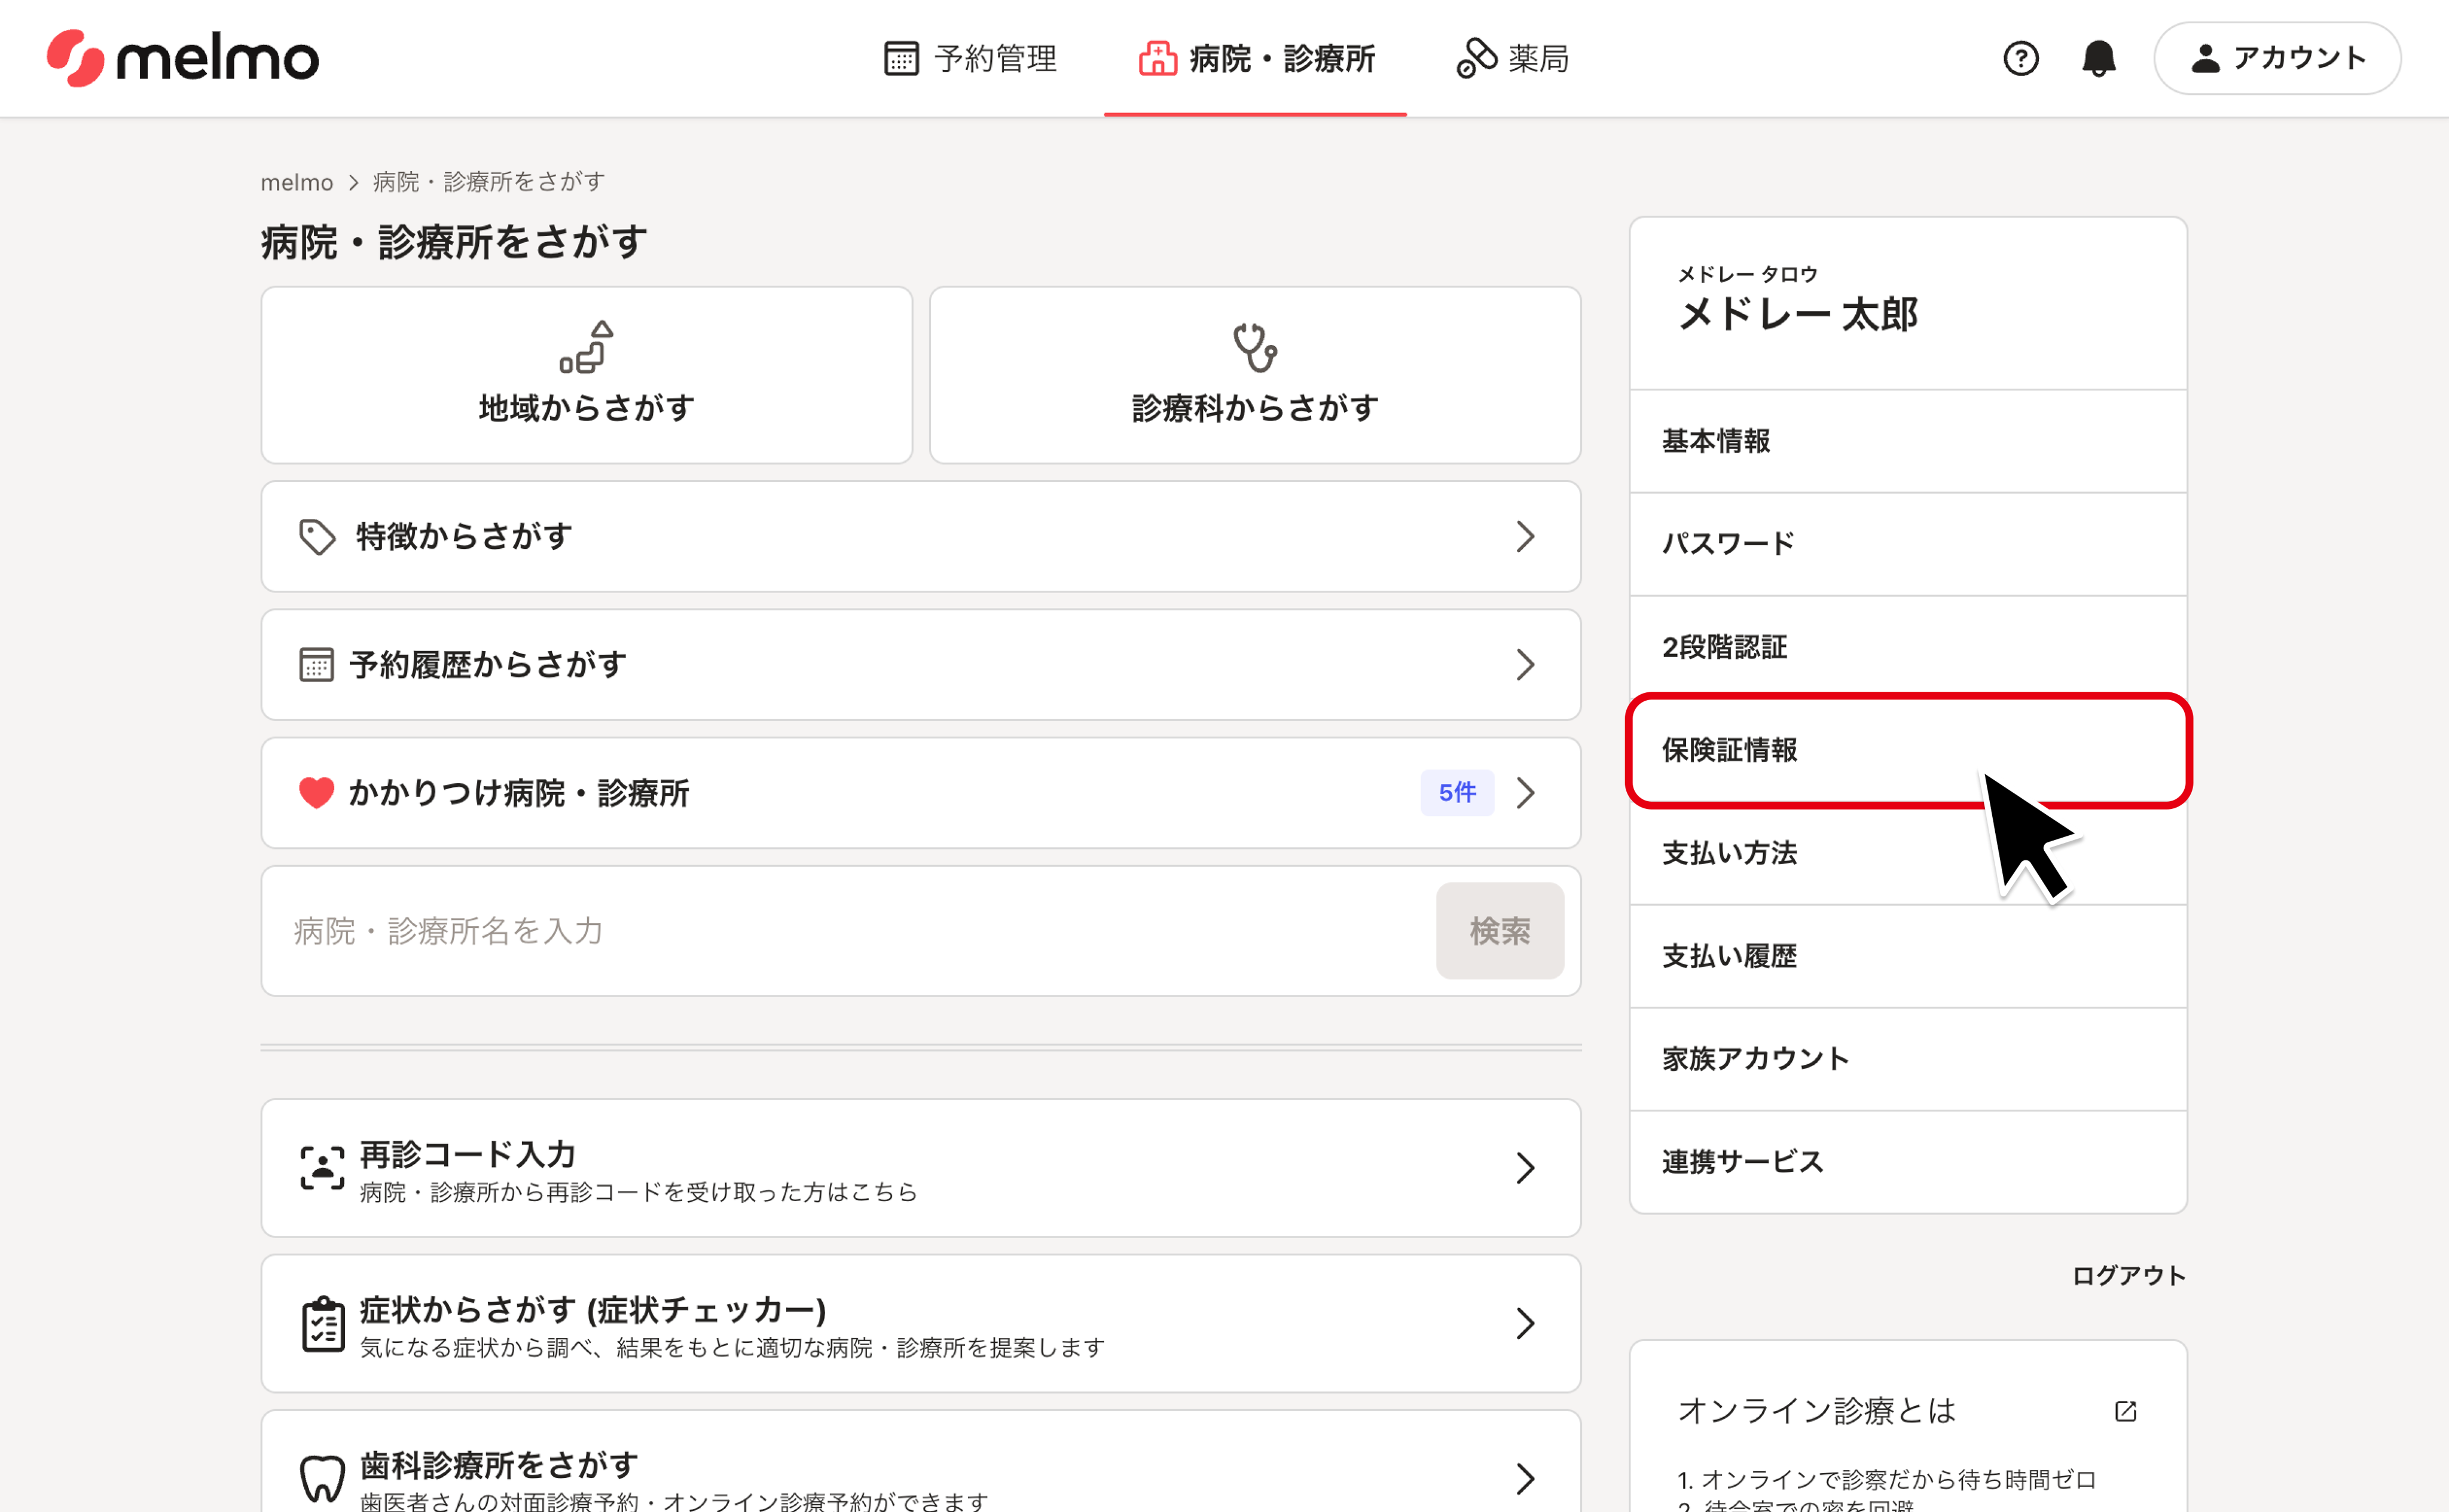Open external link icon beside オンライン診療とは
The image size is (2449, 1512).
(2125, 1411)
